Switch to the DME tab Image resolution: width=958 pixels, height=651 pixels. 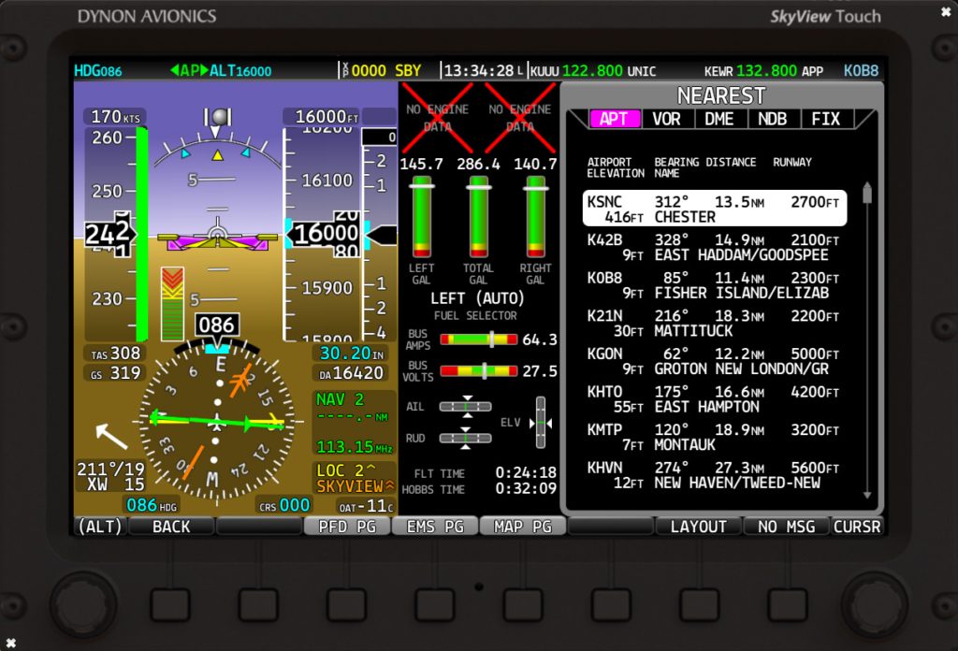719,119
